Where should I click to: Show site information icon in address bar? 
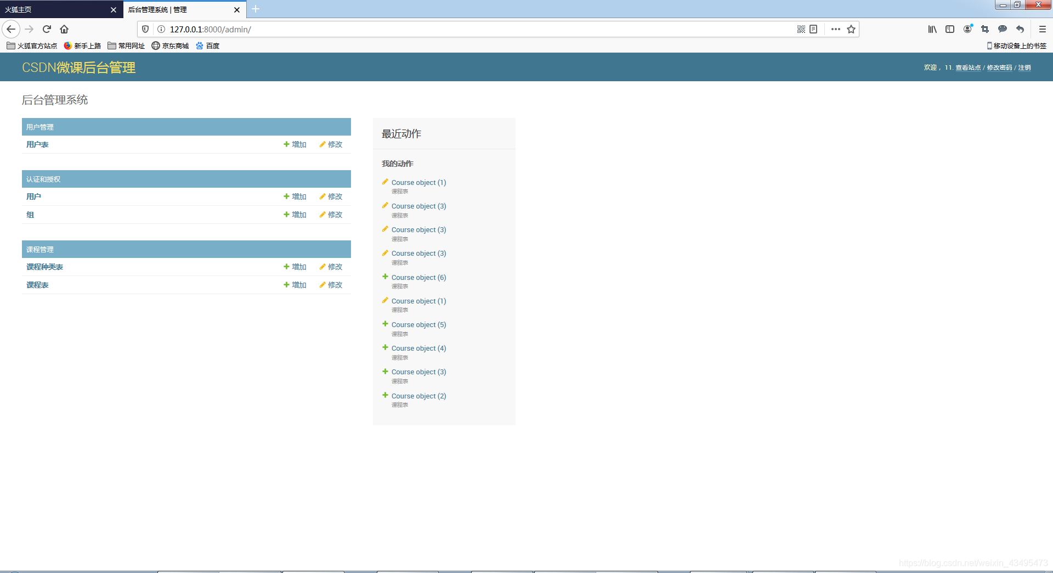click(161, 29)
